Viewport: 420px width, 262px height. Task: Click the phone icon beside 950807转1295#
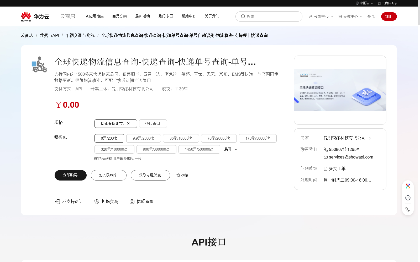pos(326,150)
